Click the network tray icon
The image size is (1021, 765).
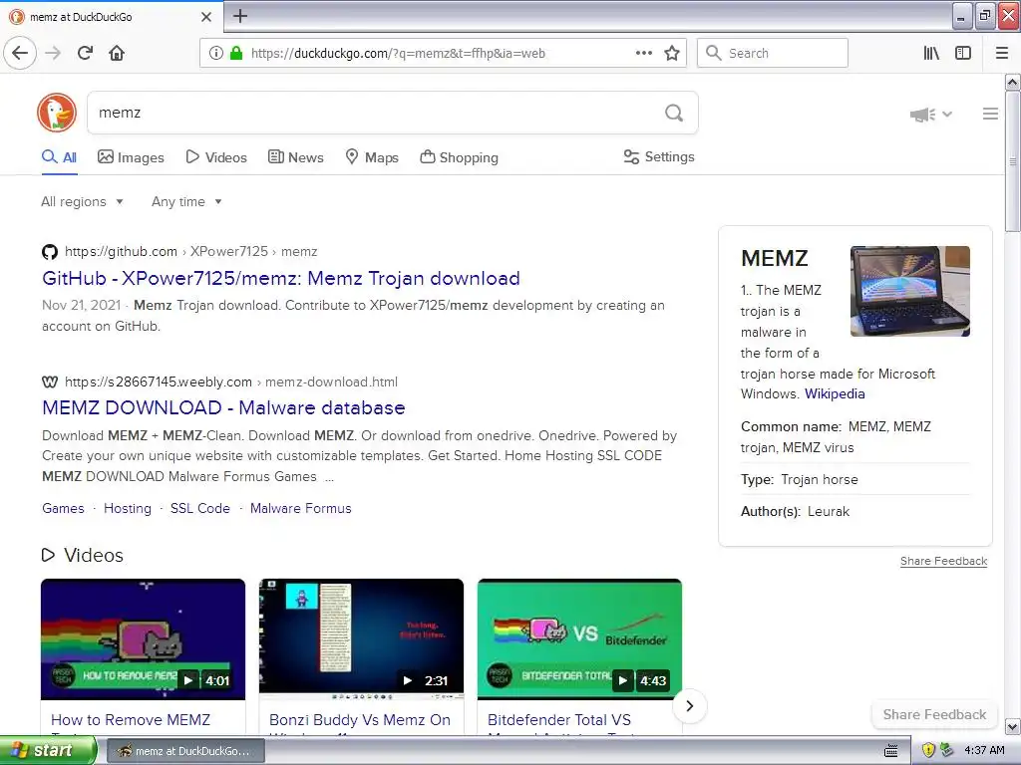click(x=947, y=750)
